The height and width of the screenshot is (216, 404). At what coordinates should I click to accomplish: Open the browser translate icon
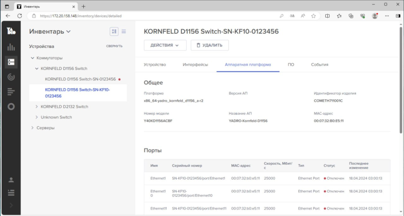tap(292, 16)
